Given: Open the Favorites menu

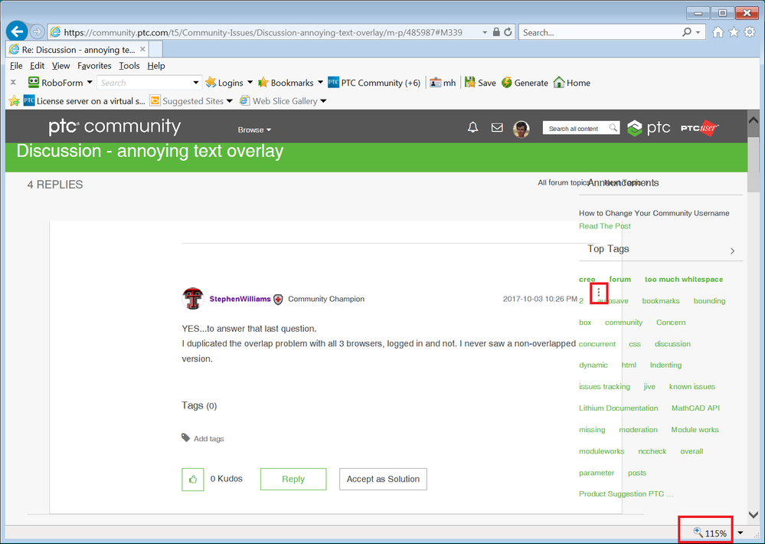Looking at the screenshot, I should (94, 65).
